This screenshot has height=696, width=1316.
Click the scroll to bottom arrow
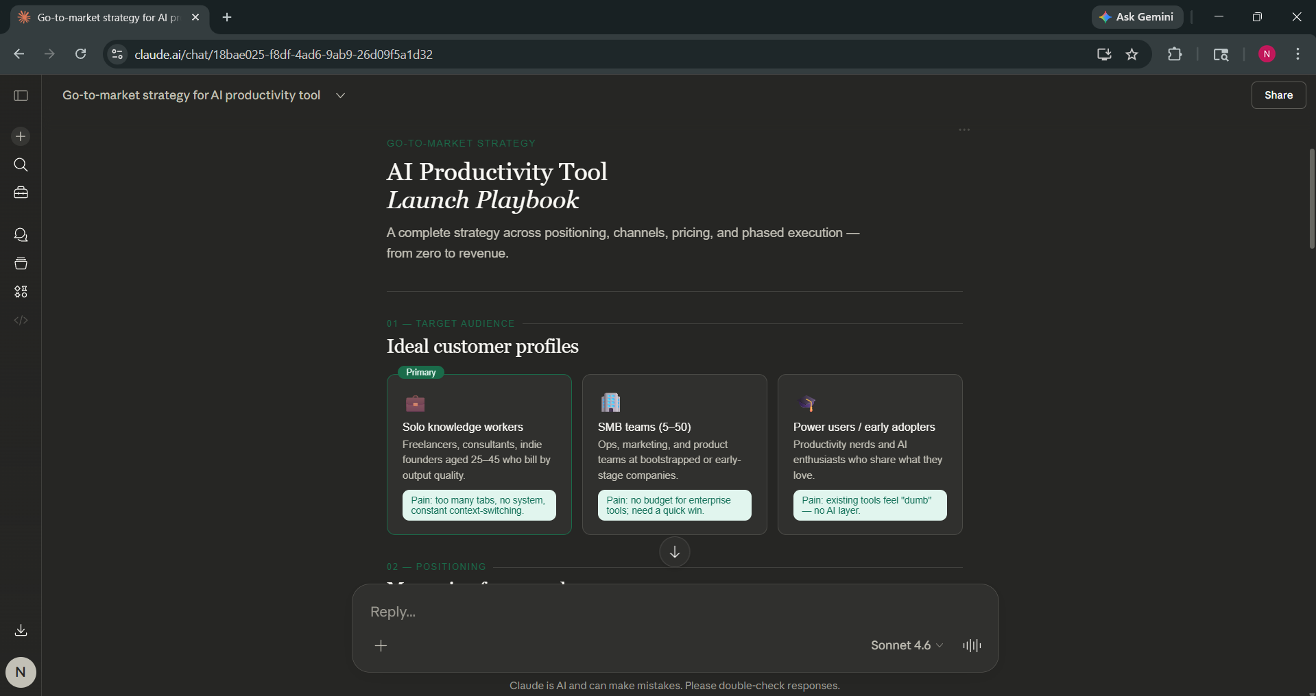tap(675, 552)
